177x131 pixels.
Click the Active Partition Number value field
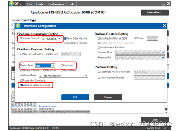(x=149, y=77)
